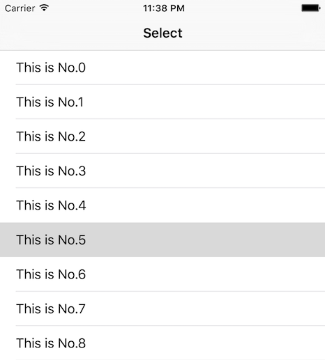
Task: Select the row This is No.0
Action: pyautogui.click(x=162, y=68)
